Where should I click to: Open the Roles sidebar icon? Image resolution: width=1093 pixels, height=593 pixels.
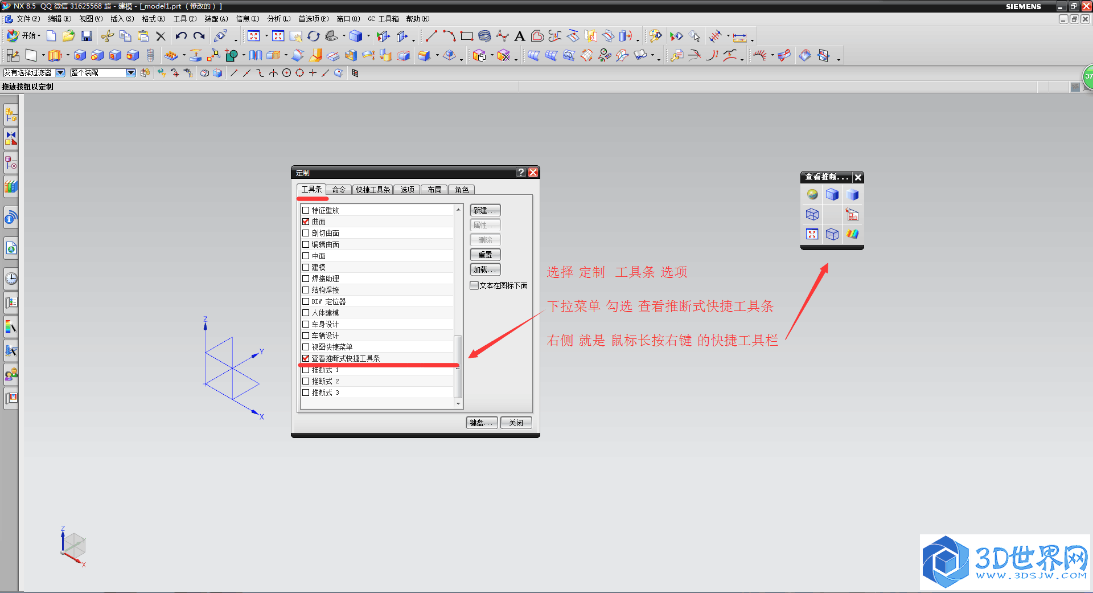pyautogui.click(x=11, y=374)
